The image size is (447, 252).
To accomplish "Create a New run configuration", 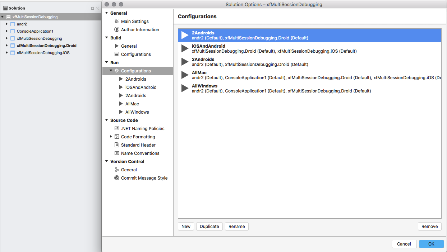I will coord(186,227).
